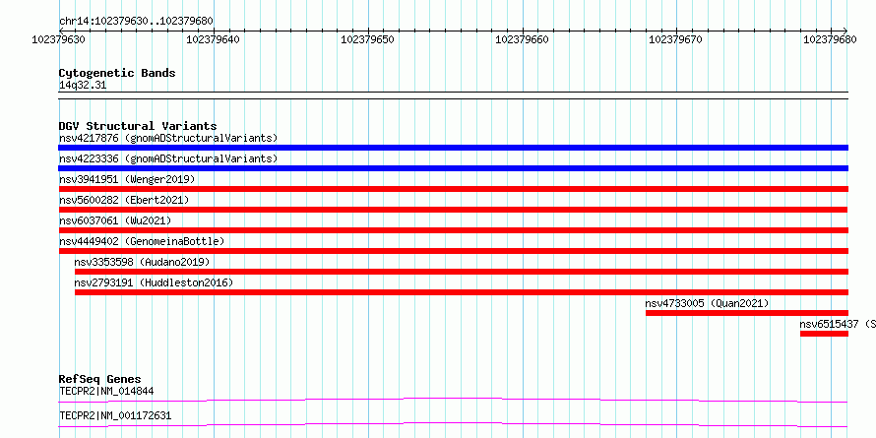Click the blue bar under nsv4217876
The height and width of the screenshot is (438, 876).
[453, 148]
